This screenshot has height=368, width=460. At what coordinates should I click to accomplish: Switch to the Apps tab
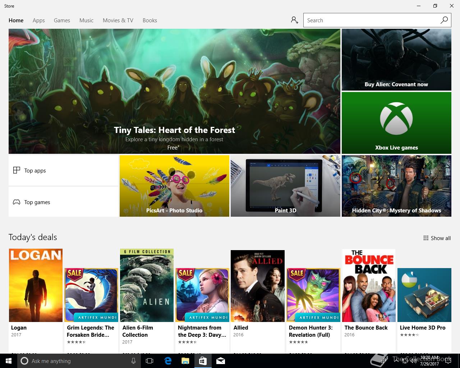tap(39, 20)
